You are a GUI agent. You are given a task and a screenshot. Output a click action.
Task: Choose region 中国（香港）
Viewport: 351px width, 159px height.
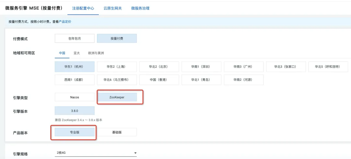[159, 80]
